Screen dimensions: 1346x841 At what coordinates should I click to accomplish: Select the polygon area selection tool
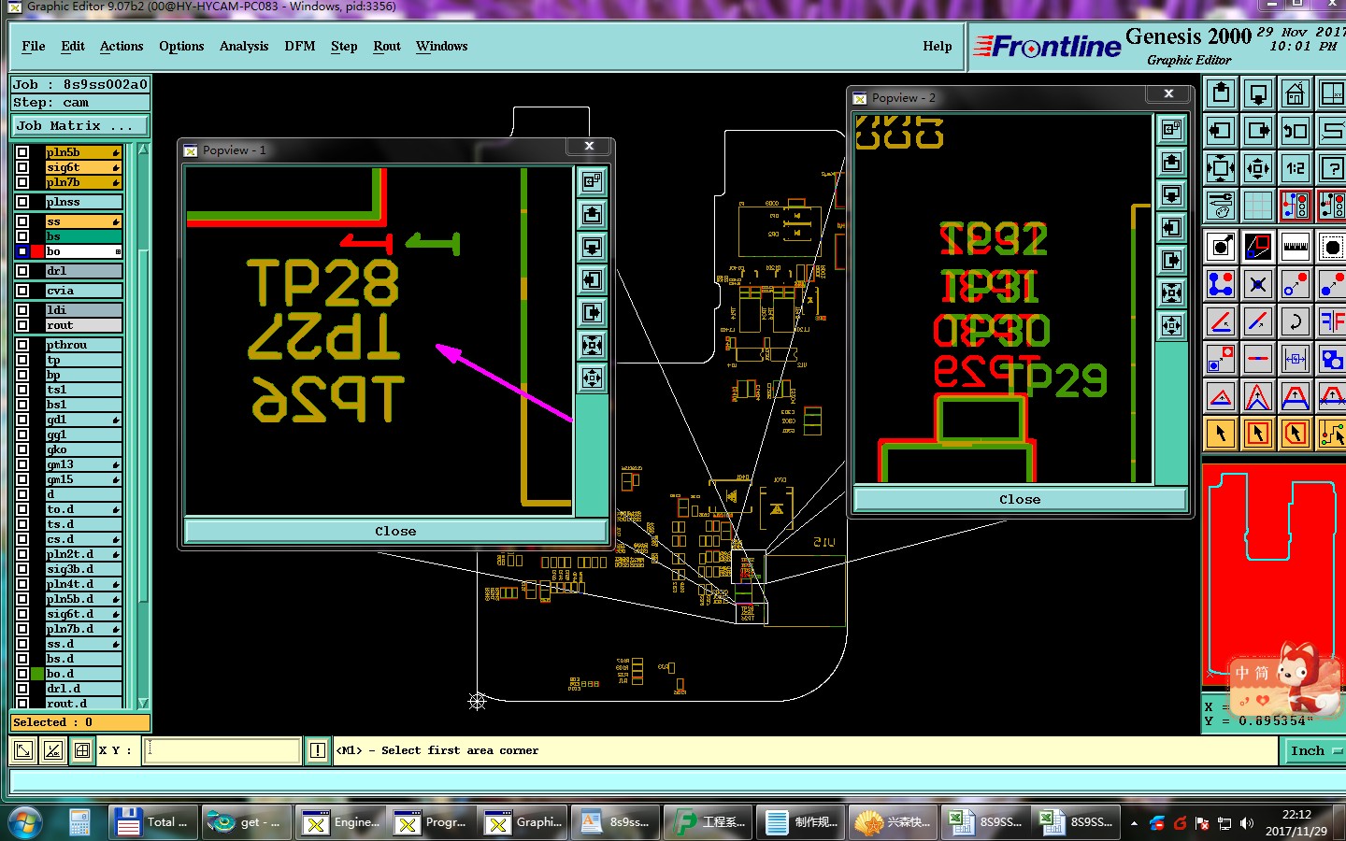pyautogui.click(x=1296, y=434)
